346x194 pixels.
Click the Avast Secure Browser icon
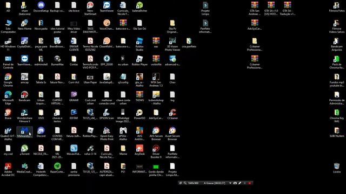172,134
